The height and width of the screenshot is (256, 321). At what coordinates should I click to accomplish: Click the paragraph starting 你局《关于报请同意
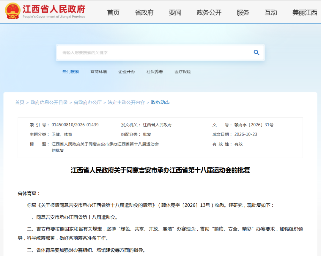[151, 205]
